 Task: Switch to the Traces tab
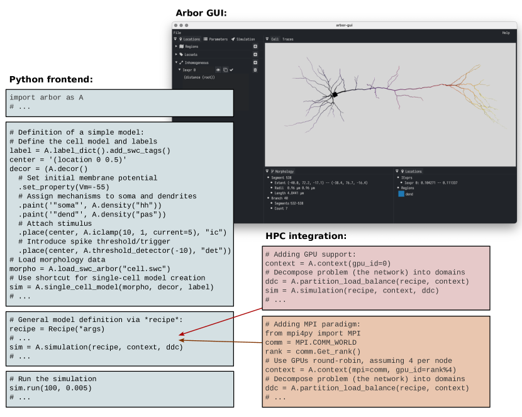pos(287,39)
